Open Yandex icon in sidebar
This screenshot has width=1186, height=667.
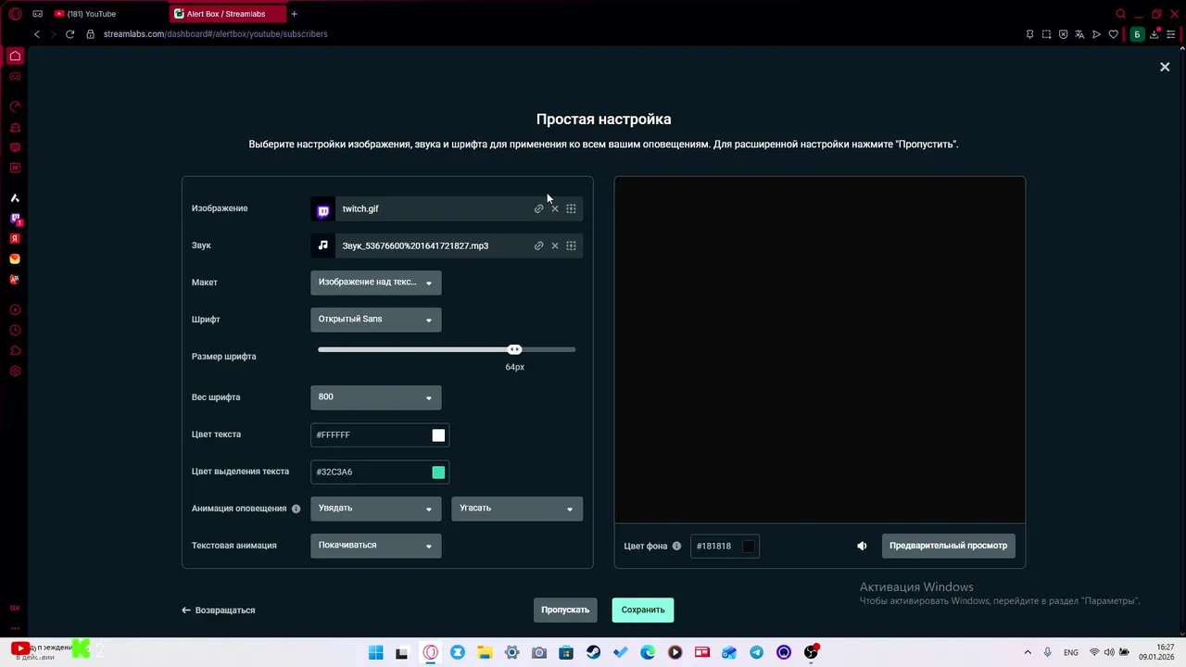[15, 239]
